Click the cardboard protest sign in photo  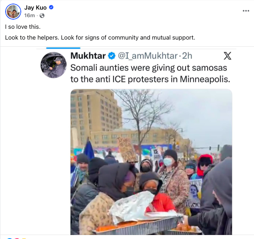tap(127, 149)
